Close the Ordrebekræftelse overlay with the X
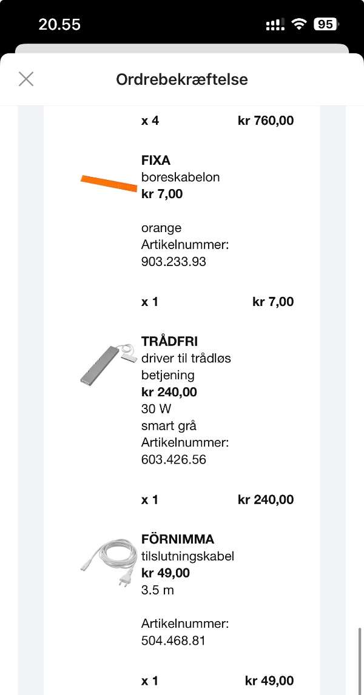This screenshot has width=364, height=695. pos(26,79)
